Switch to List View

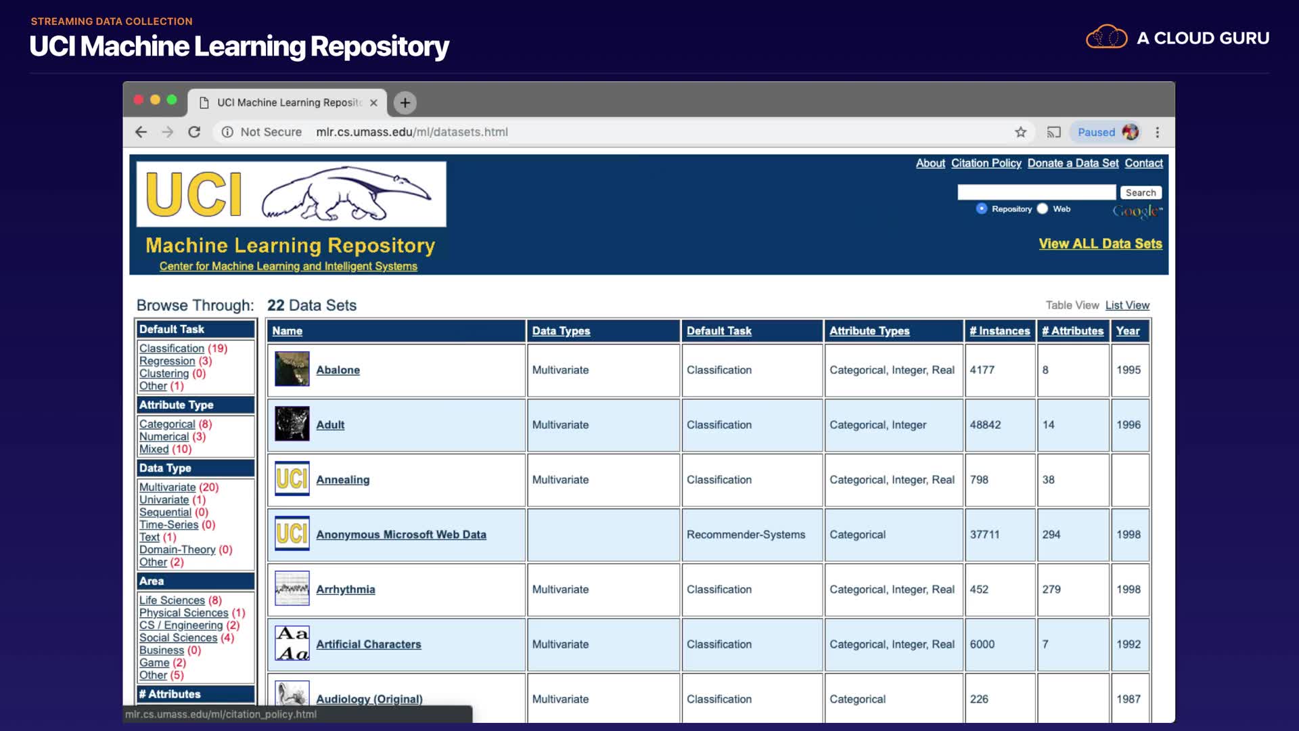tap(1127, 305)
